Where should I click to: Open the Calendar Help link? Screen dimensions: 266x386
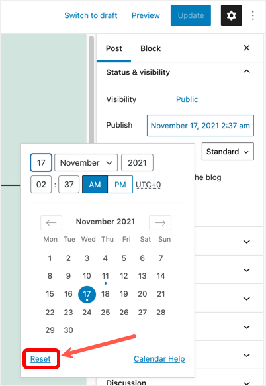pyautogui.click(x=159, y=359)
